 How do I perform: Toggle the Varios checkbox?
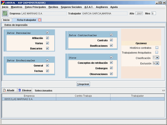[x=48, y=43]
